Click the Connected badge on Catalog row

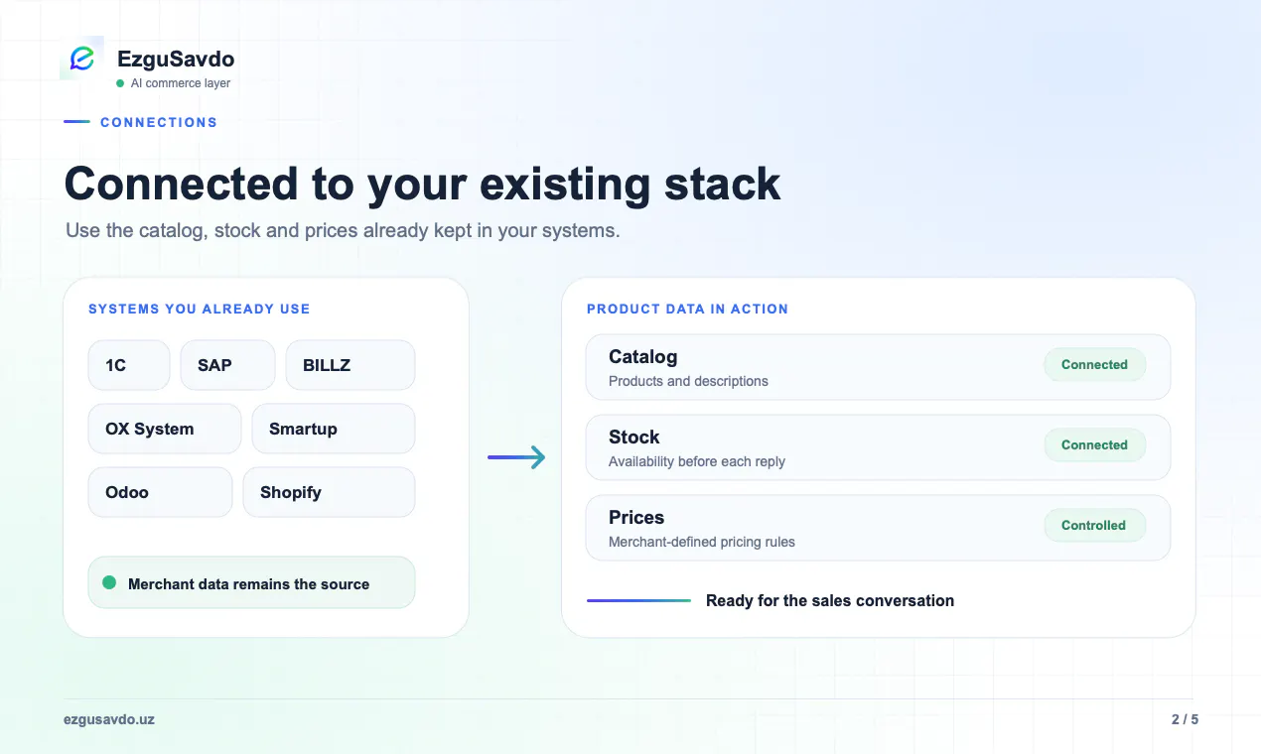pyautogui.click(x=1094, y=365)
